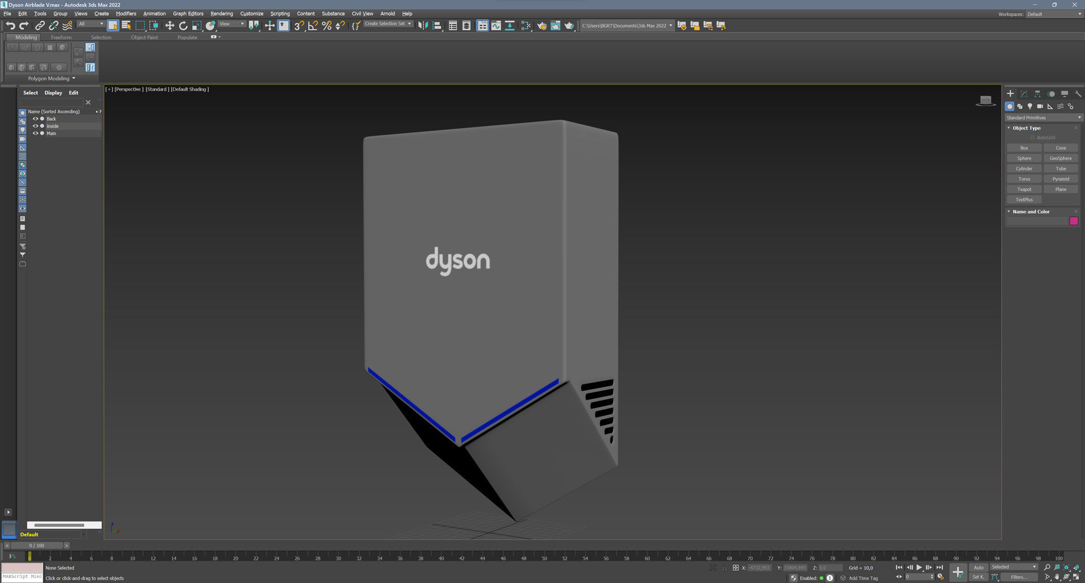Click the Mirror tool icon
The image size is (1085, 583).
(x=423, y=25)
